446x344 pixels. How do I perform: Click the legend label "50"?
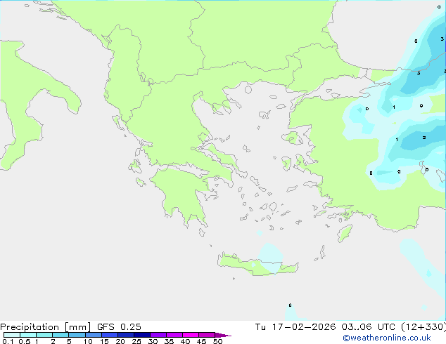pyautogui.click(x=217, y=341)
